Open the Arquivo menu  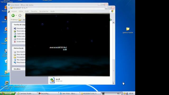tap(14, 11)
